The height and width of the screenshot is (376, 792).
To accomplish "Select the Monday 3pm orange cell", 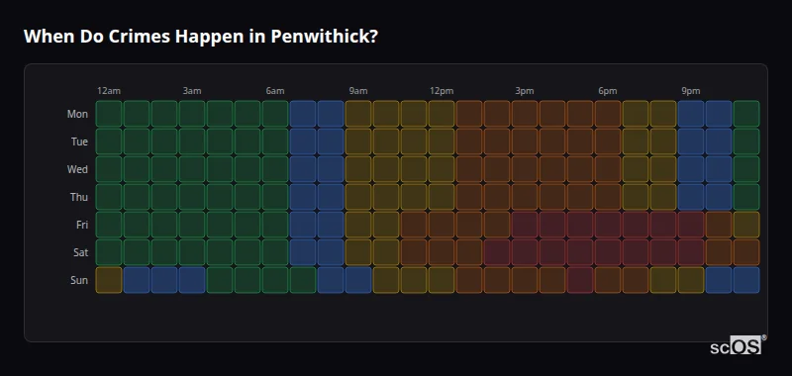I will coord(525,114).
